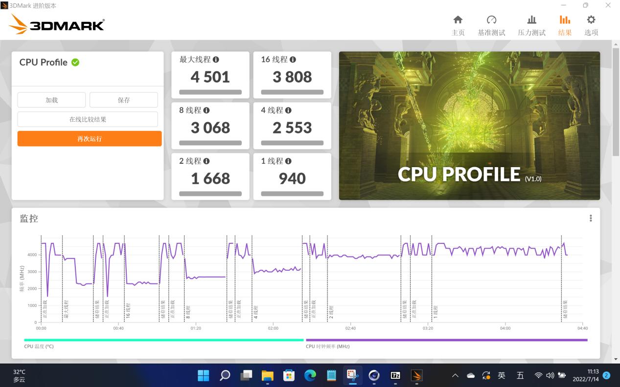This screenshot has width=620, height=387.
Task: Open the 压力测试 stress test tab
Action: pos(531,25)
